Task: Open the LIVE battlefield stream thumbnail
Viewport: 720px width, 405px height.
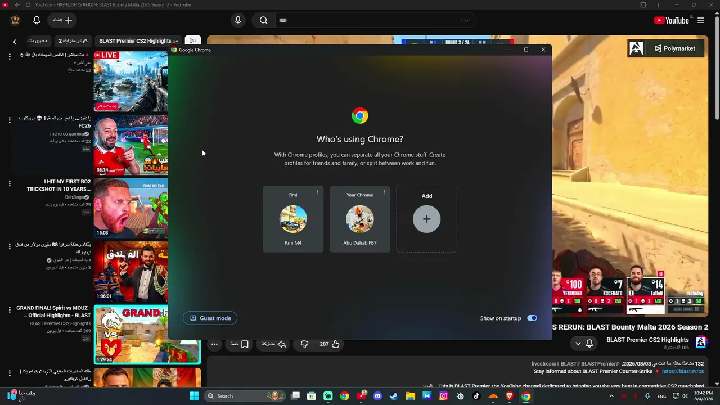Action: pyautogui.click(x=130, y=82)
